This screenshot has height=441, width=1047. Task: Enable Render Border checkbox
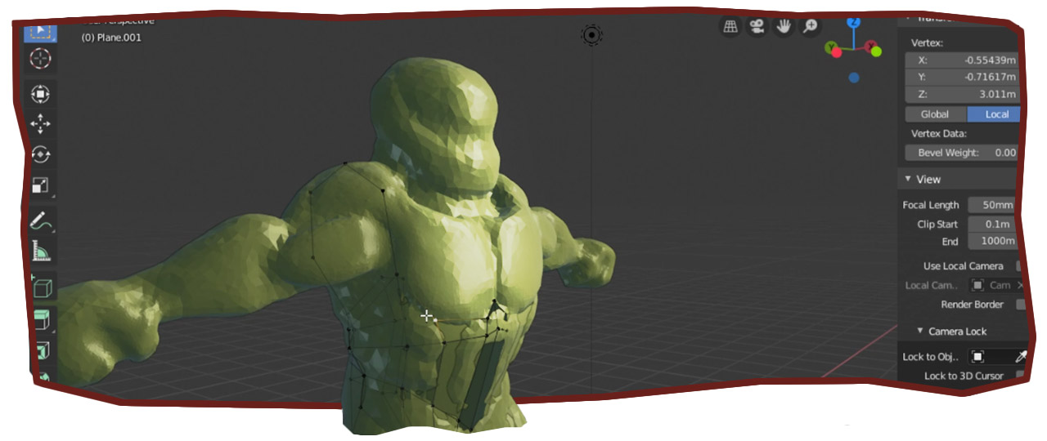pos(1020,305)
